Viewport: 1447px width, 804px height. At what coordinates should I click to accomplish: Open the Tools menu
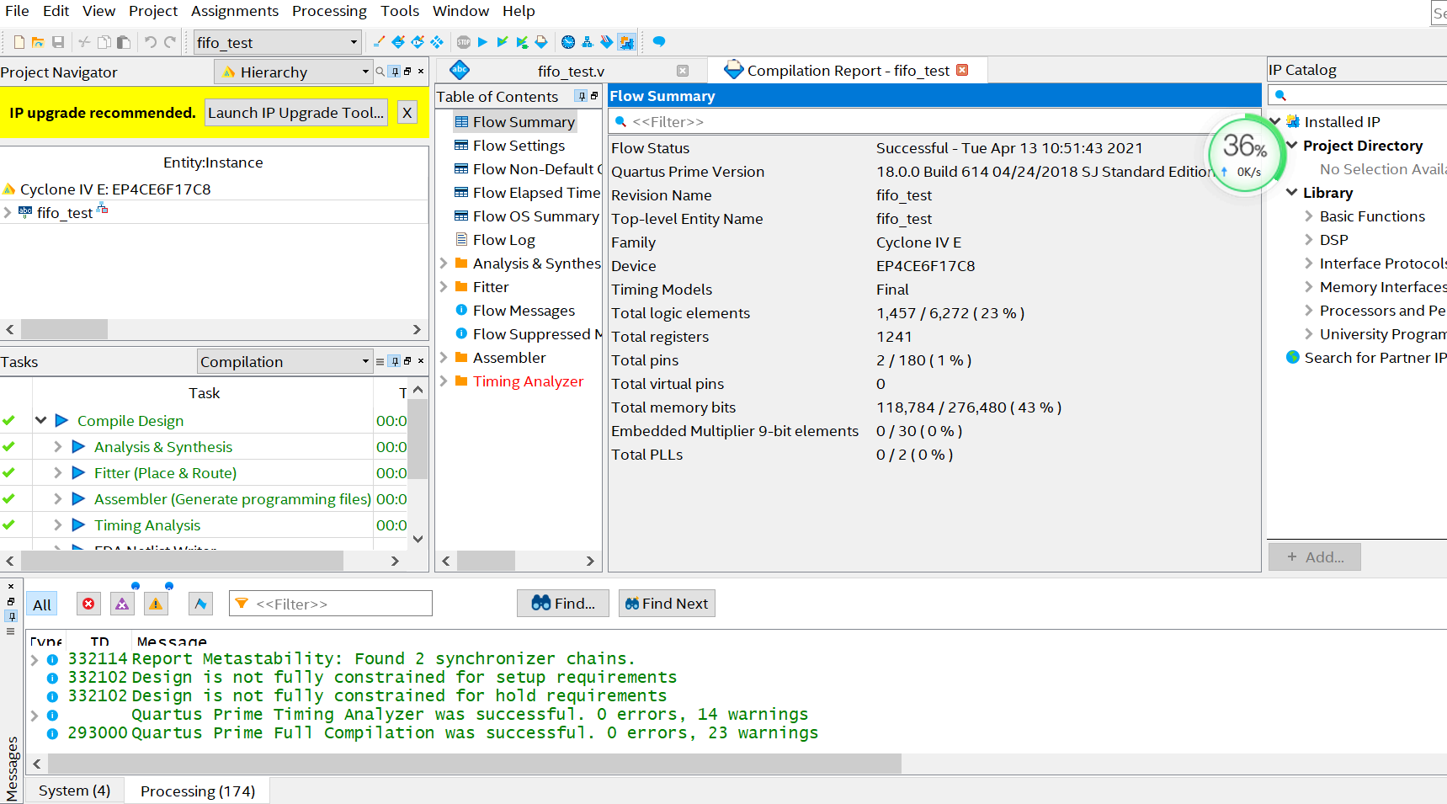coord(400,11)
